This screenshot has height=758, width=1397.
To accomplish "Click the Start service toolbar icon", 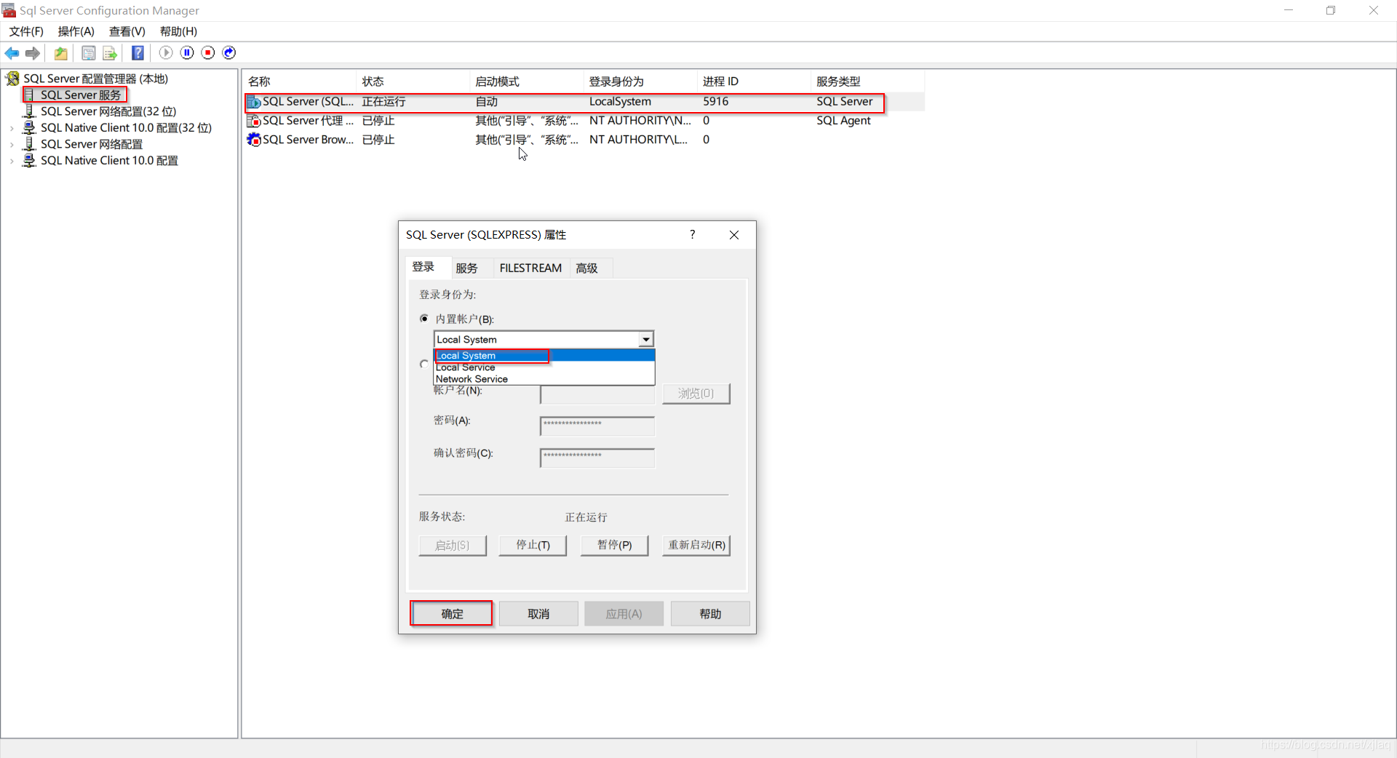I will [166, 52].
